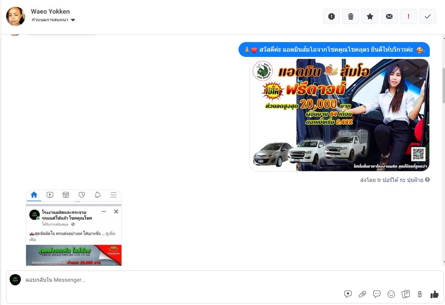Click Waeo Yokken's profile avatar
The image size is (445, 305).
16,16
